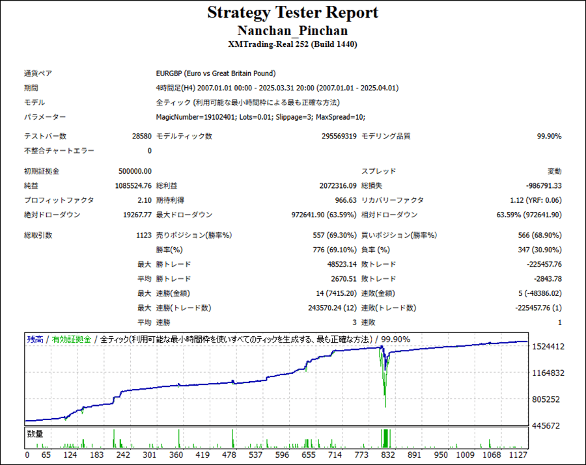Click consecutive wins value '14 (7415.20)'
The image size is (586, 465).
[x=337, y=294]
